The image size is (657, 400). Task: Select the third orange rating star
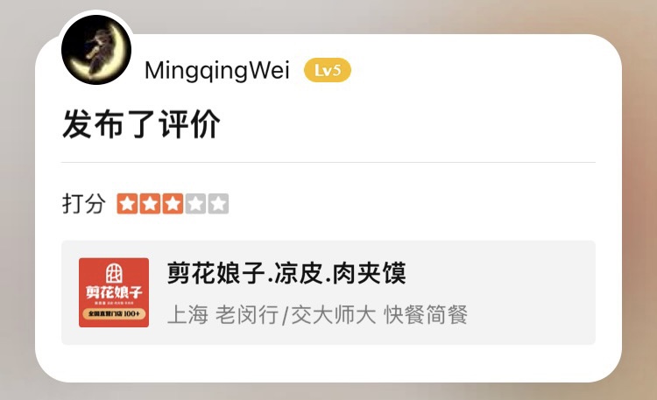[x=173, y=204]
